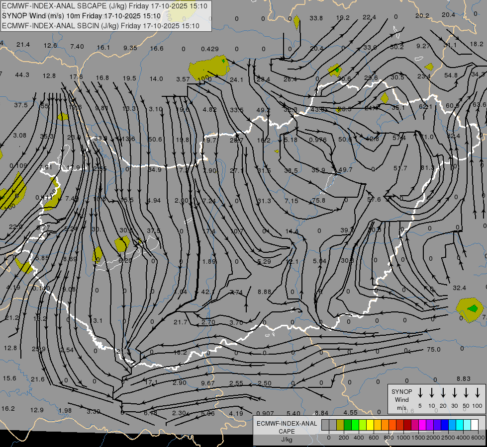
Task: Click the 75.0 CAPE value on map
Action: [x=434, y=349]
